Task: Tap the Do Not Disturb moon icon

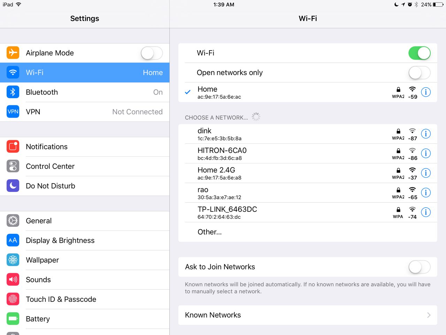Action: coord(13,186)
